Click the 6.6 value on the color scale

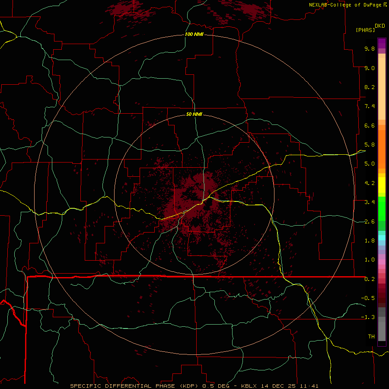[x=370, y=125]
